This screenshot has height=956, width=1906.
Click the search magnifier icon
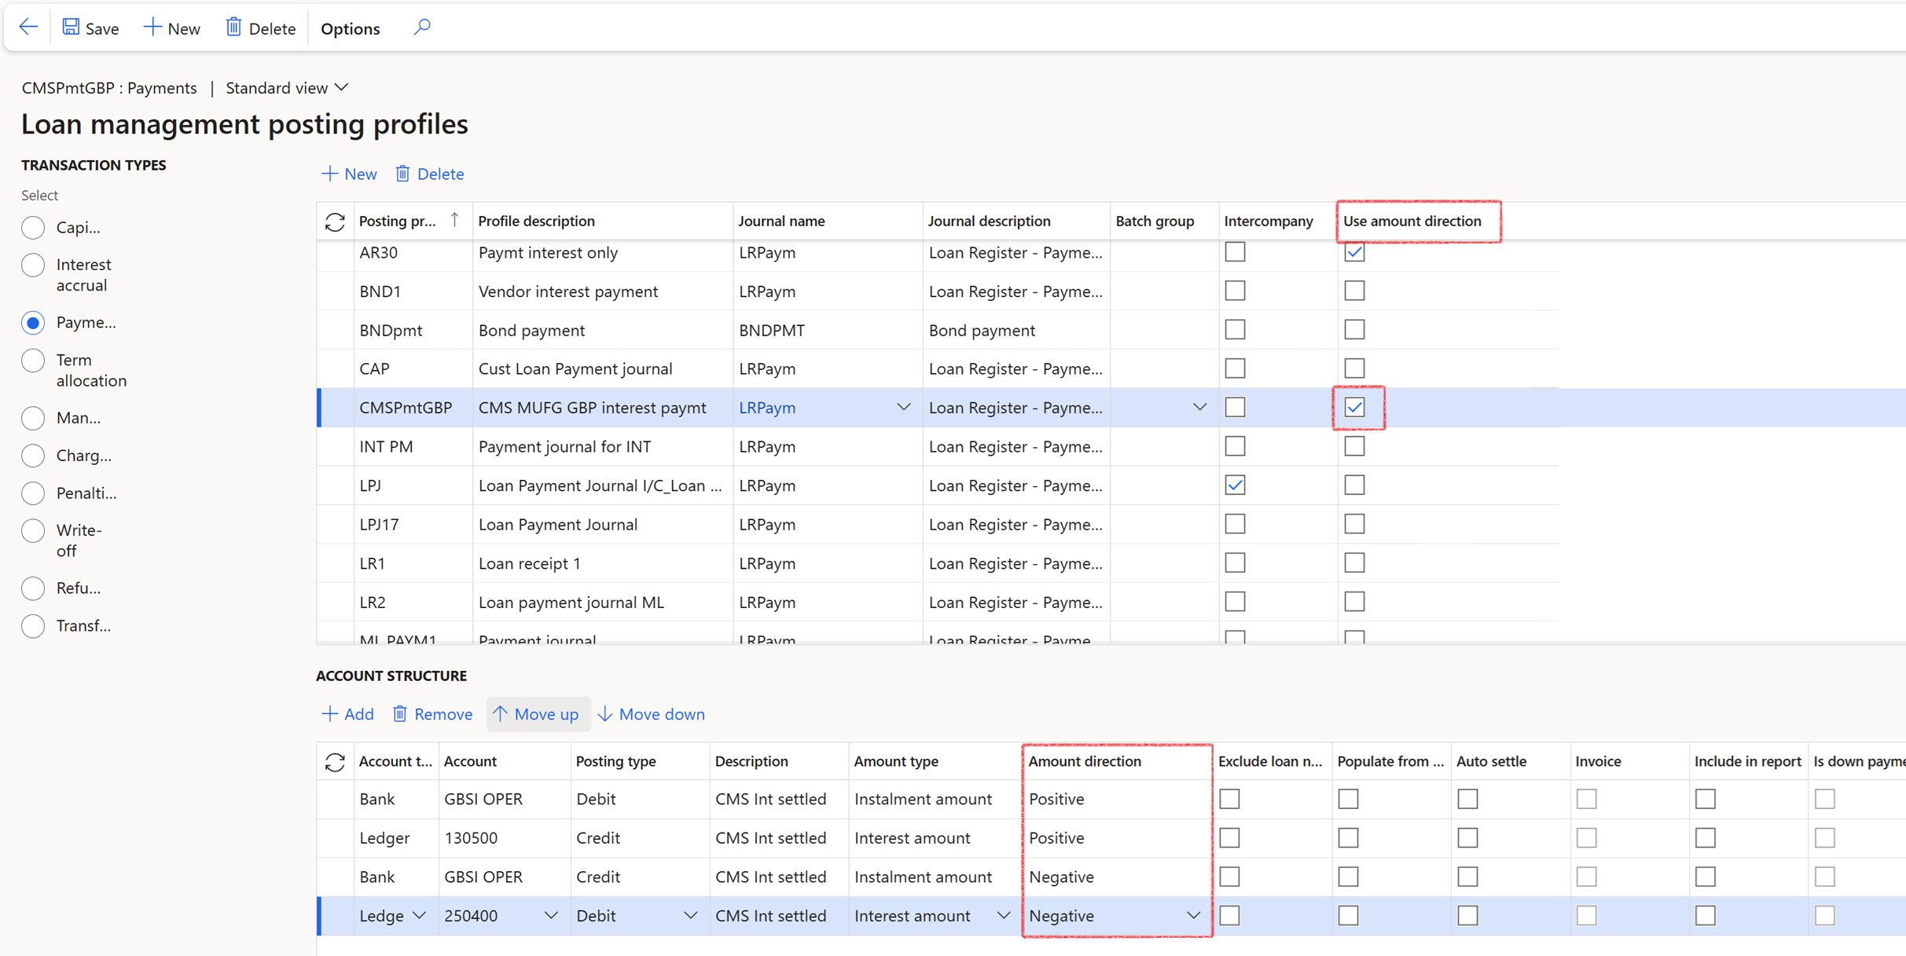click(x=422, y=27)
